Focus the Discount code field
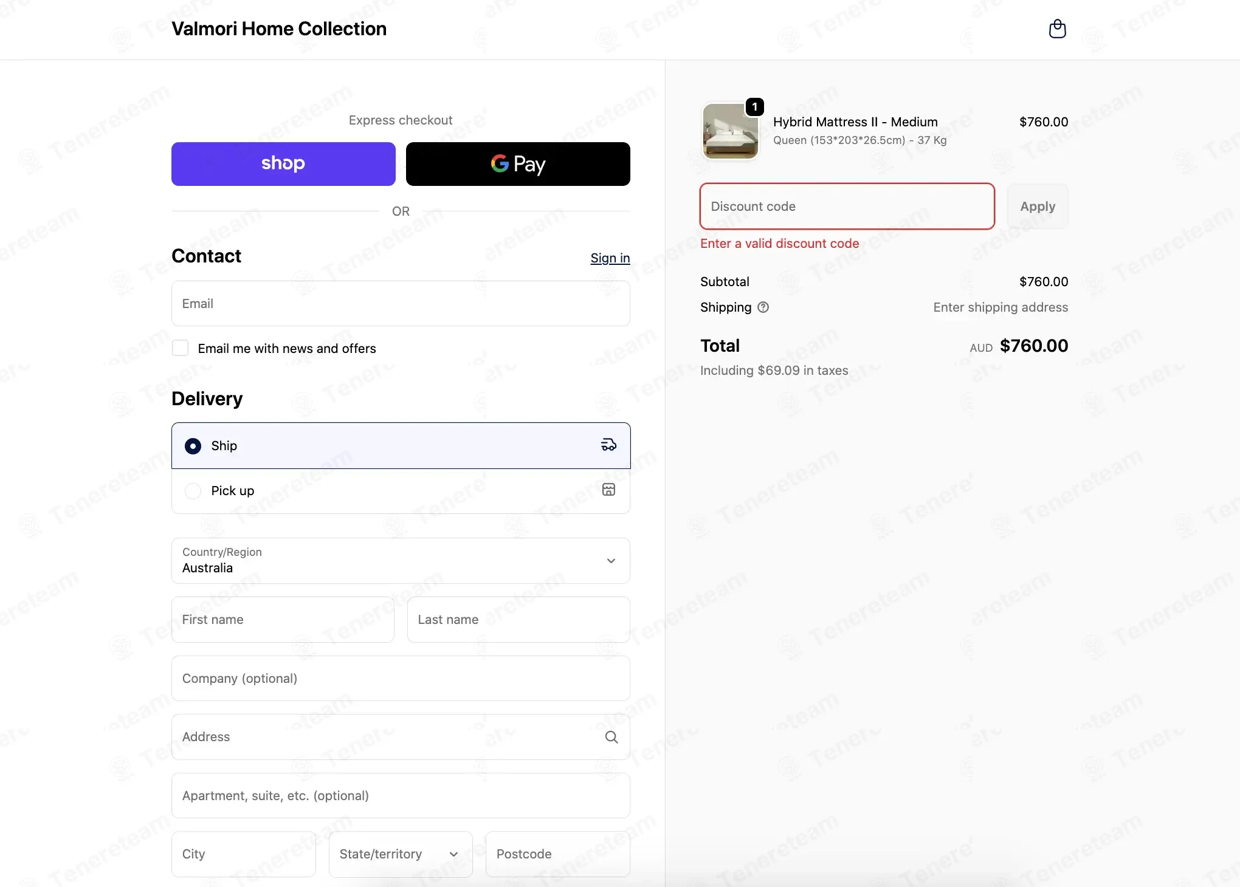Viewport: 1240px width, 887px height. click(x=847, y=207)
